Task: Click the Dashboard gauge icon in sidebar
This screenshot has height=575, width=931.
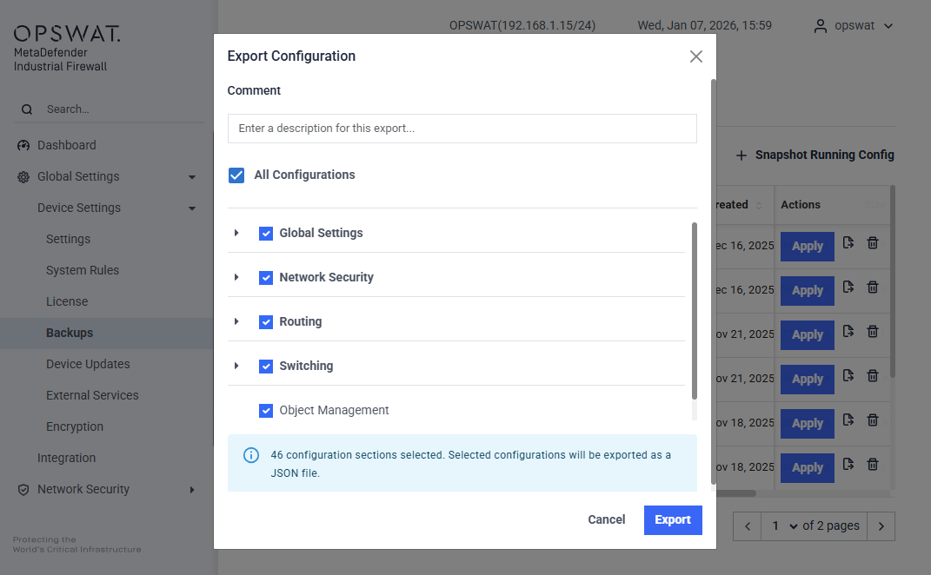Action: [x=23, y=146]
